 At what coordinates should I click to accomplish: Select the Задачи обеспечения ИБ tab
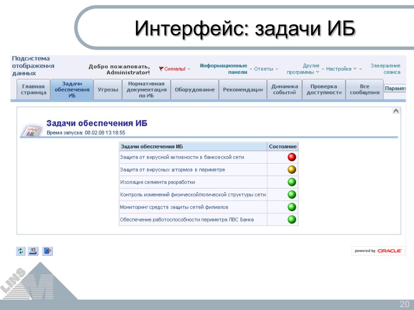point(72,89)
